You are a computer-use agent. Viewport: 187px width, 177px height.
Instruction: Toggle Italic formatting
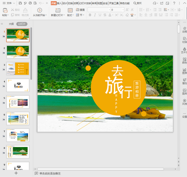point(95,15)
